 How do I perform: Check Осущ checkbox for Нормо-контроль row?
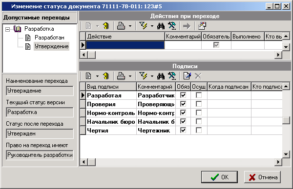[x=199, y=113]
